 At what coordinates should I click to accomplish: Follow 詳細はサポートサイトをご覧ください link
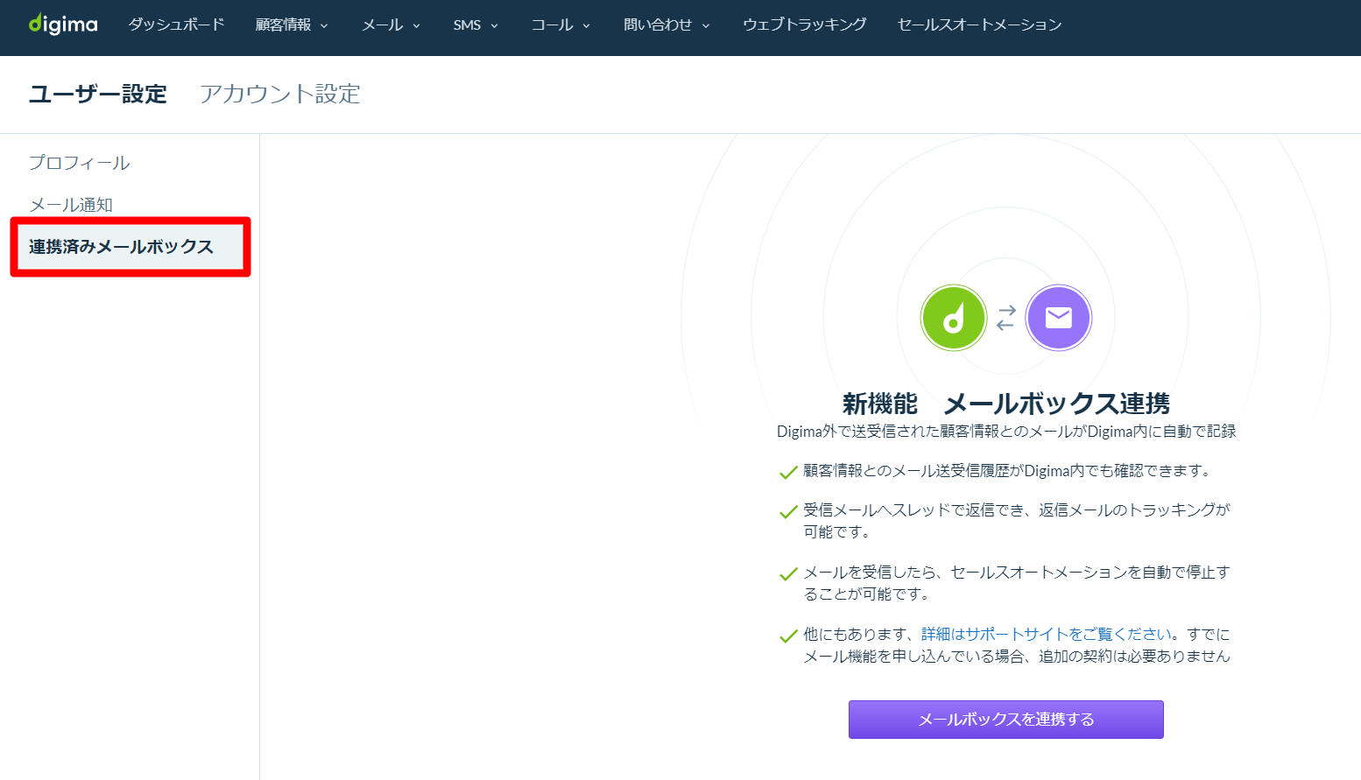click(1047, 634)
